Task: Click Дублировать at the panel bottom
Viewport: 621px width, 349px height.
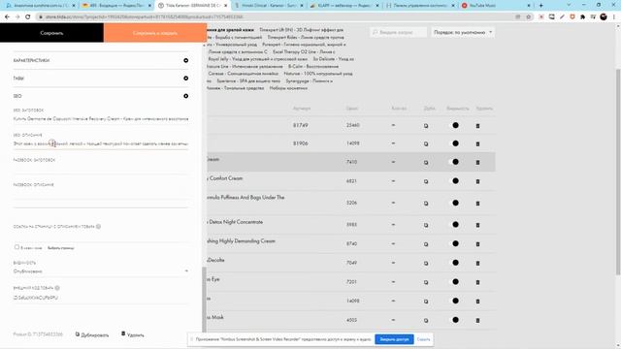Action: [92, 334]
